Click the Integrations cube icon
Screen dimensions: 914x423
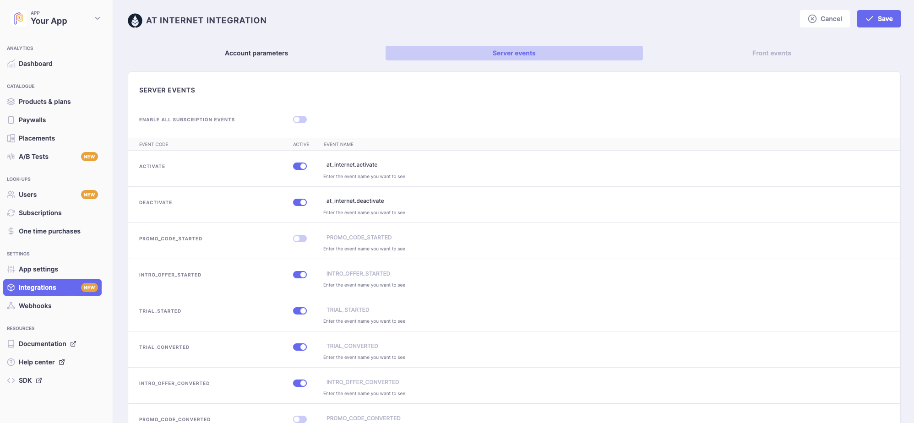pyautogui.click(x=11, y=287)
